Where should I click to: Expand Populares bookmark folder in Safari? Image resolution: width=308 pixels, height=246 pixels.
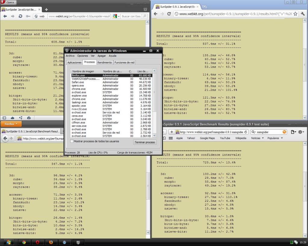275,138
